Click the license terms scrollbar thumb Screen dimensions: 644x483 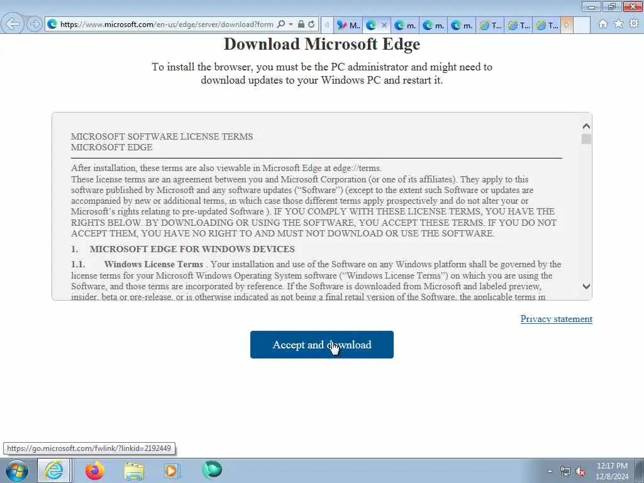click(586, 139)
